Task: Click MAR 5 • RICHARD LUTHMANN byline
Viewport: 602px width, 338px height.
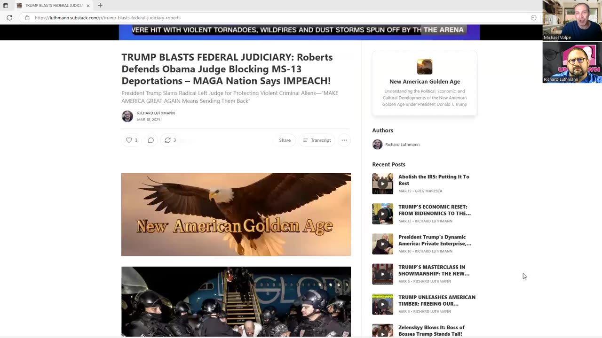Action: (425, 281)
